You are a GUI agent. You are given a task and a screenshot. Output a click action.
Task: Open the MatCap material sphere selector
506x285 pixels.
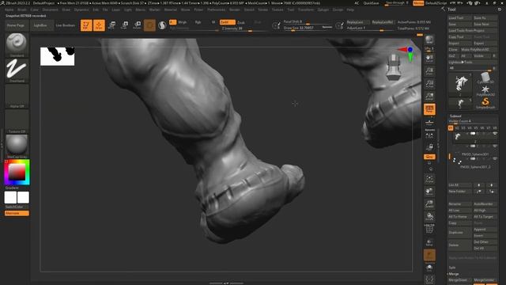pyautogui.click(x=17, y=146)
